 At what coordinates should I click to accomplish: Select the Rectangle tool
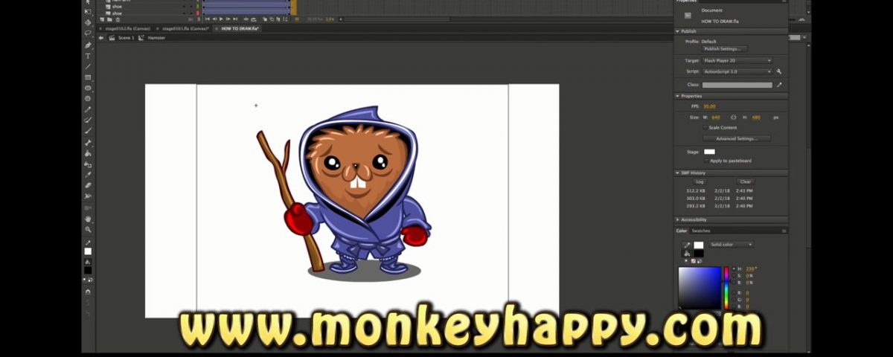point(88,77)
